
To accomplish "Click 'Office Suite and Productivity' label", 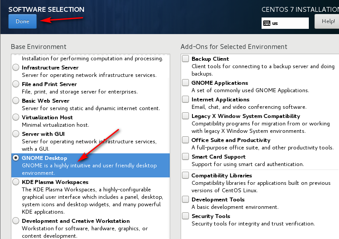I will 231,140.
